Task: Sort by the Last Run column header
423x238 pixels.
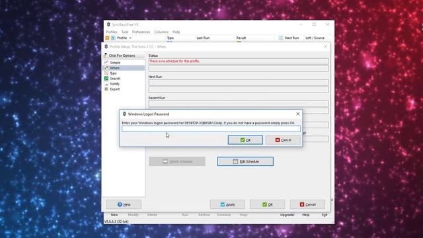Action: (x=203, y=38)
